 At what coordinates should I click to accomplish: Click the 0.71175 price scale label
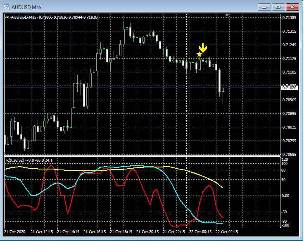[289, 58]
